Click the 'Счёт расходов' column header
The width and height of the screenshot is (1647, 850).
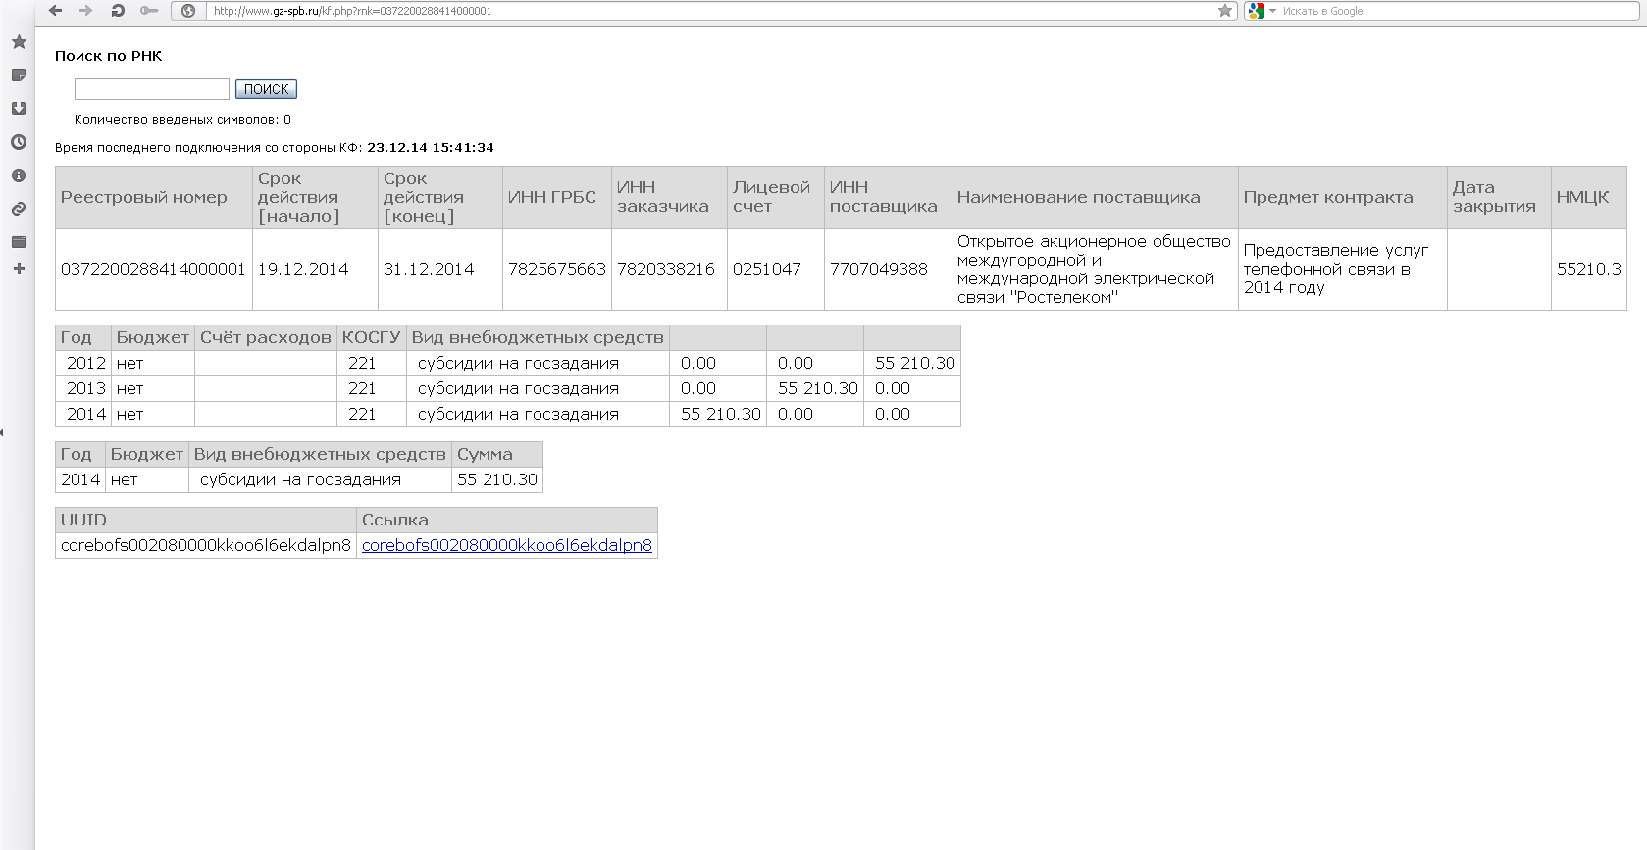coord(266,337)
